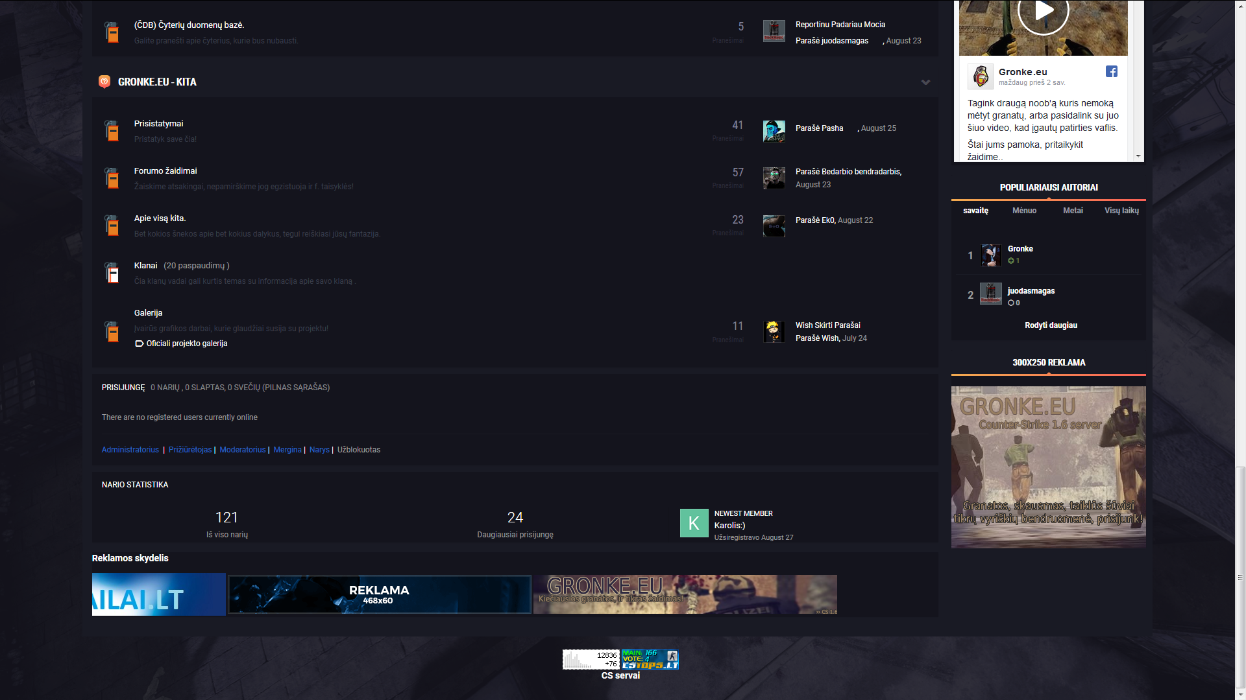Viewport: 1246px width, 700px height.
Task: Open the Oficiali projekto galerija subforum
Action: click(187, 344)
